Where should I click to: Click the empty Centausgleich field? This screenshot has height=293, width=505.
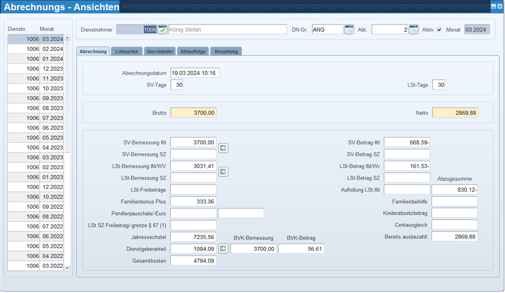[454, 224]
